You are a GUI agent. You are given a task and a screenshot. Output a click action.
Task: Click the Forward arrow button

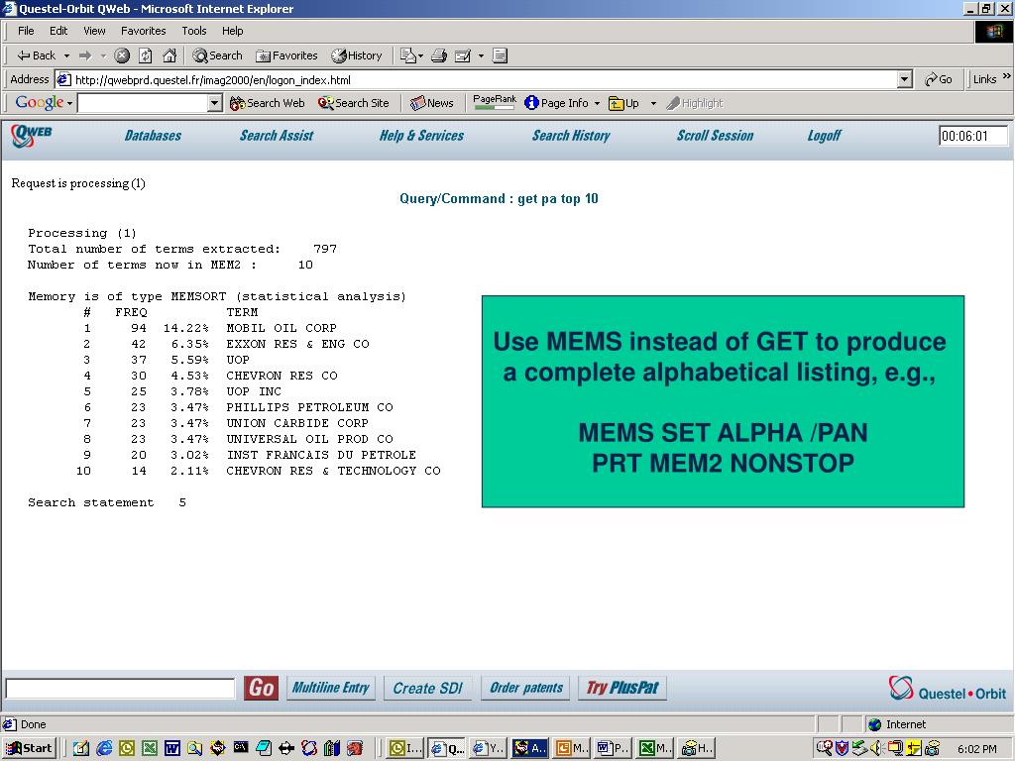tap(85, 55)
